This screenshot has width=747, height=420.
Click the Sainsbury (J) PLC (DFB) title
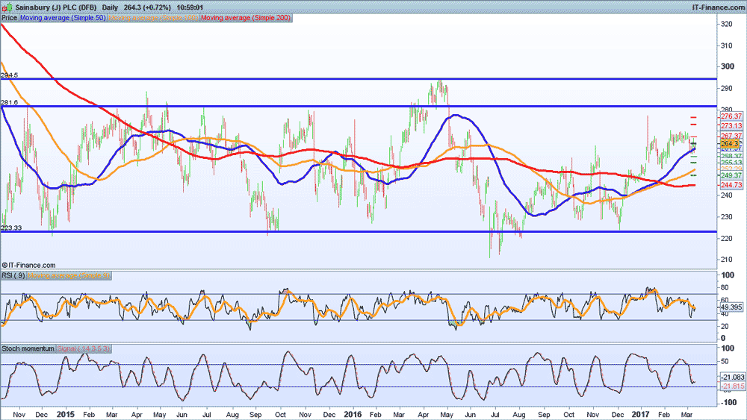tap(56, 7)
